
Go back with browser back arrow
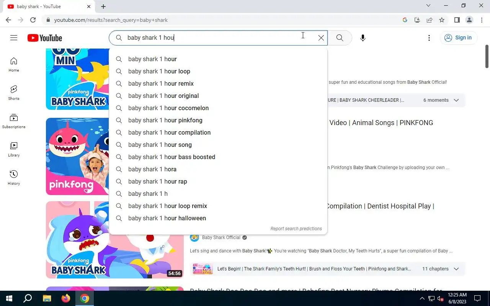click(x=8, y=20)
